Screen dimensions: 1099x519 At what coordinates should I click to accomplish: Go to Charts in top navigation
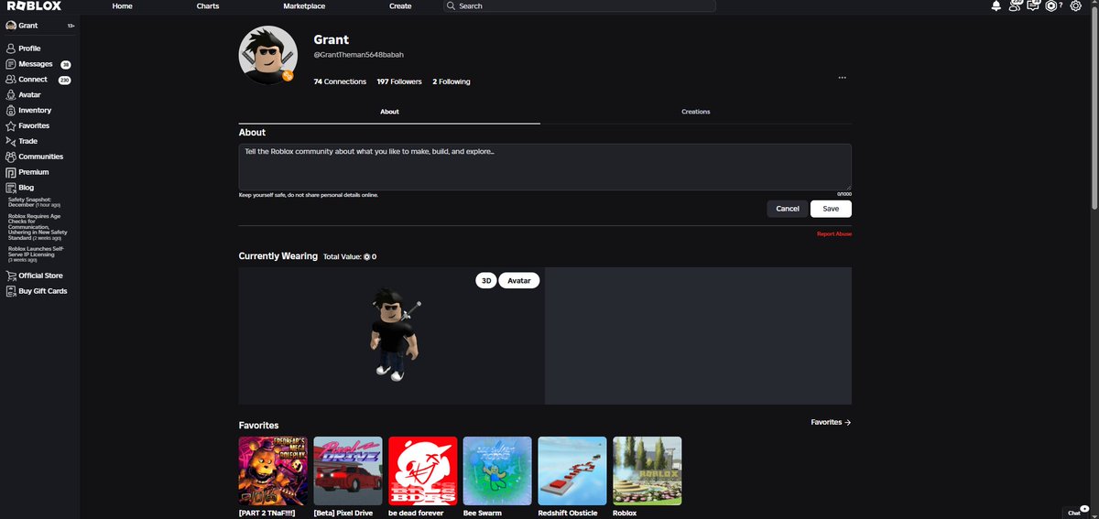coord(208,6)
